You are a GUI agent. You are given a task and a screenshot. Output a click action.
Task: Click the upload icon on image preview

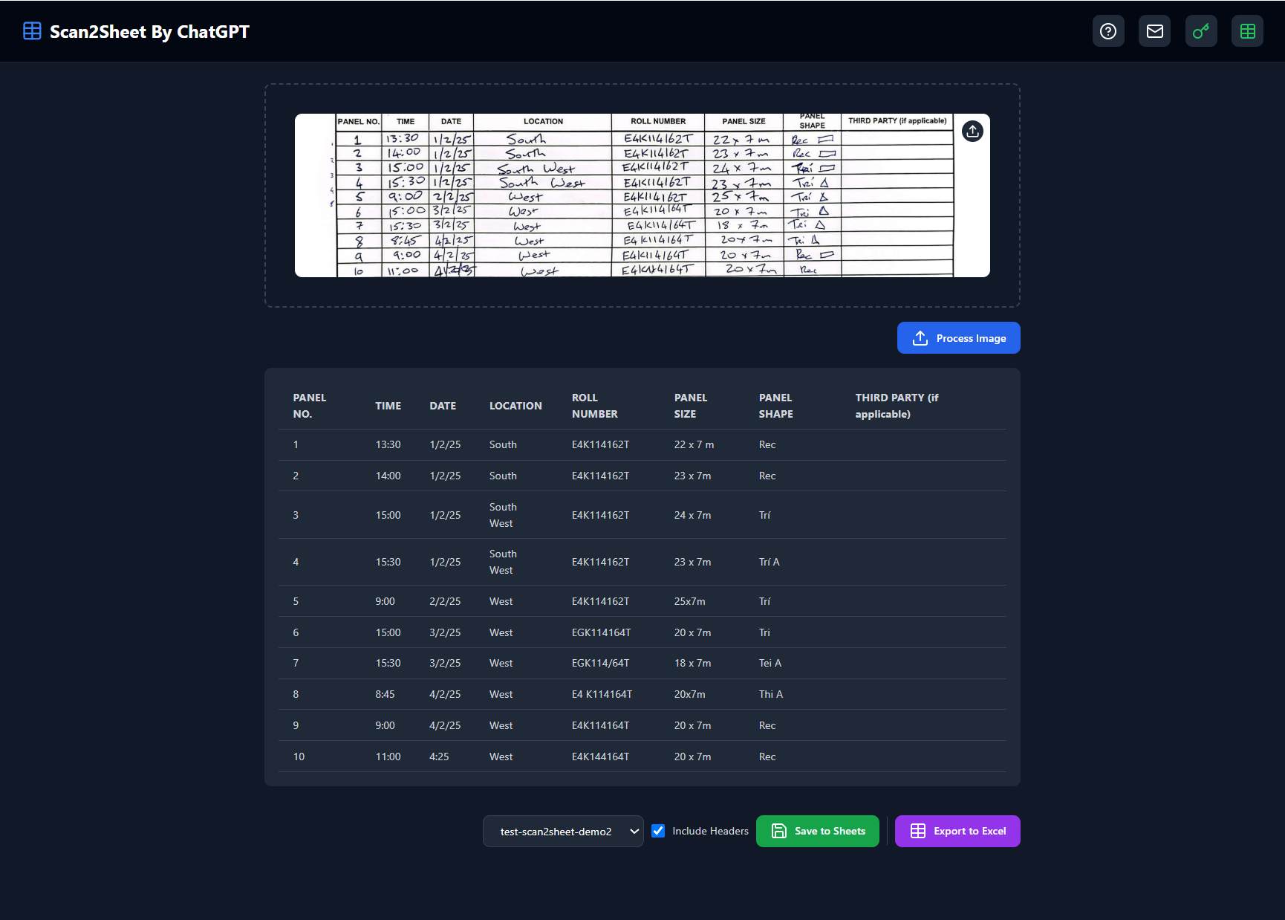click(972, 131)
